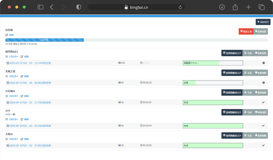Expand the 2020-09-11T06:59 task row plus icon
This screenshot has width=273, height=160.
tap(7, 63)
